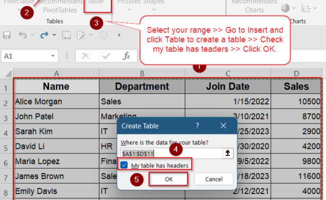Select the date cell 1/15/2022

pyautogui.click(x=228, y=101)
